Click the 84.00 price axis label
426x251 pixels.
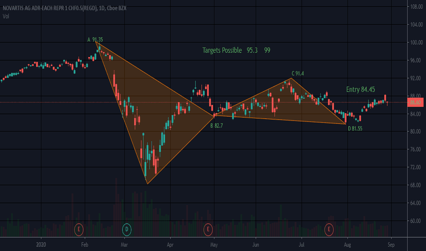point(416,114)
